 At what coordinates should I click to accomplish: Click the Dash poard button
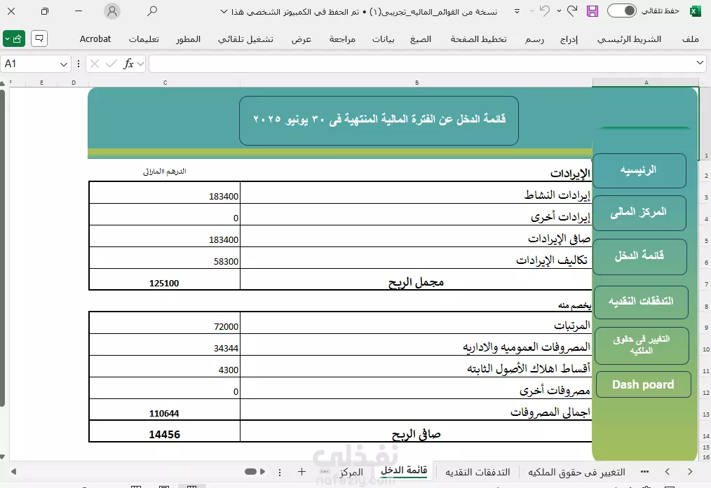pos(644,384)
